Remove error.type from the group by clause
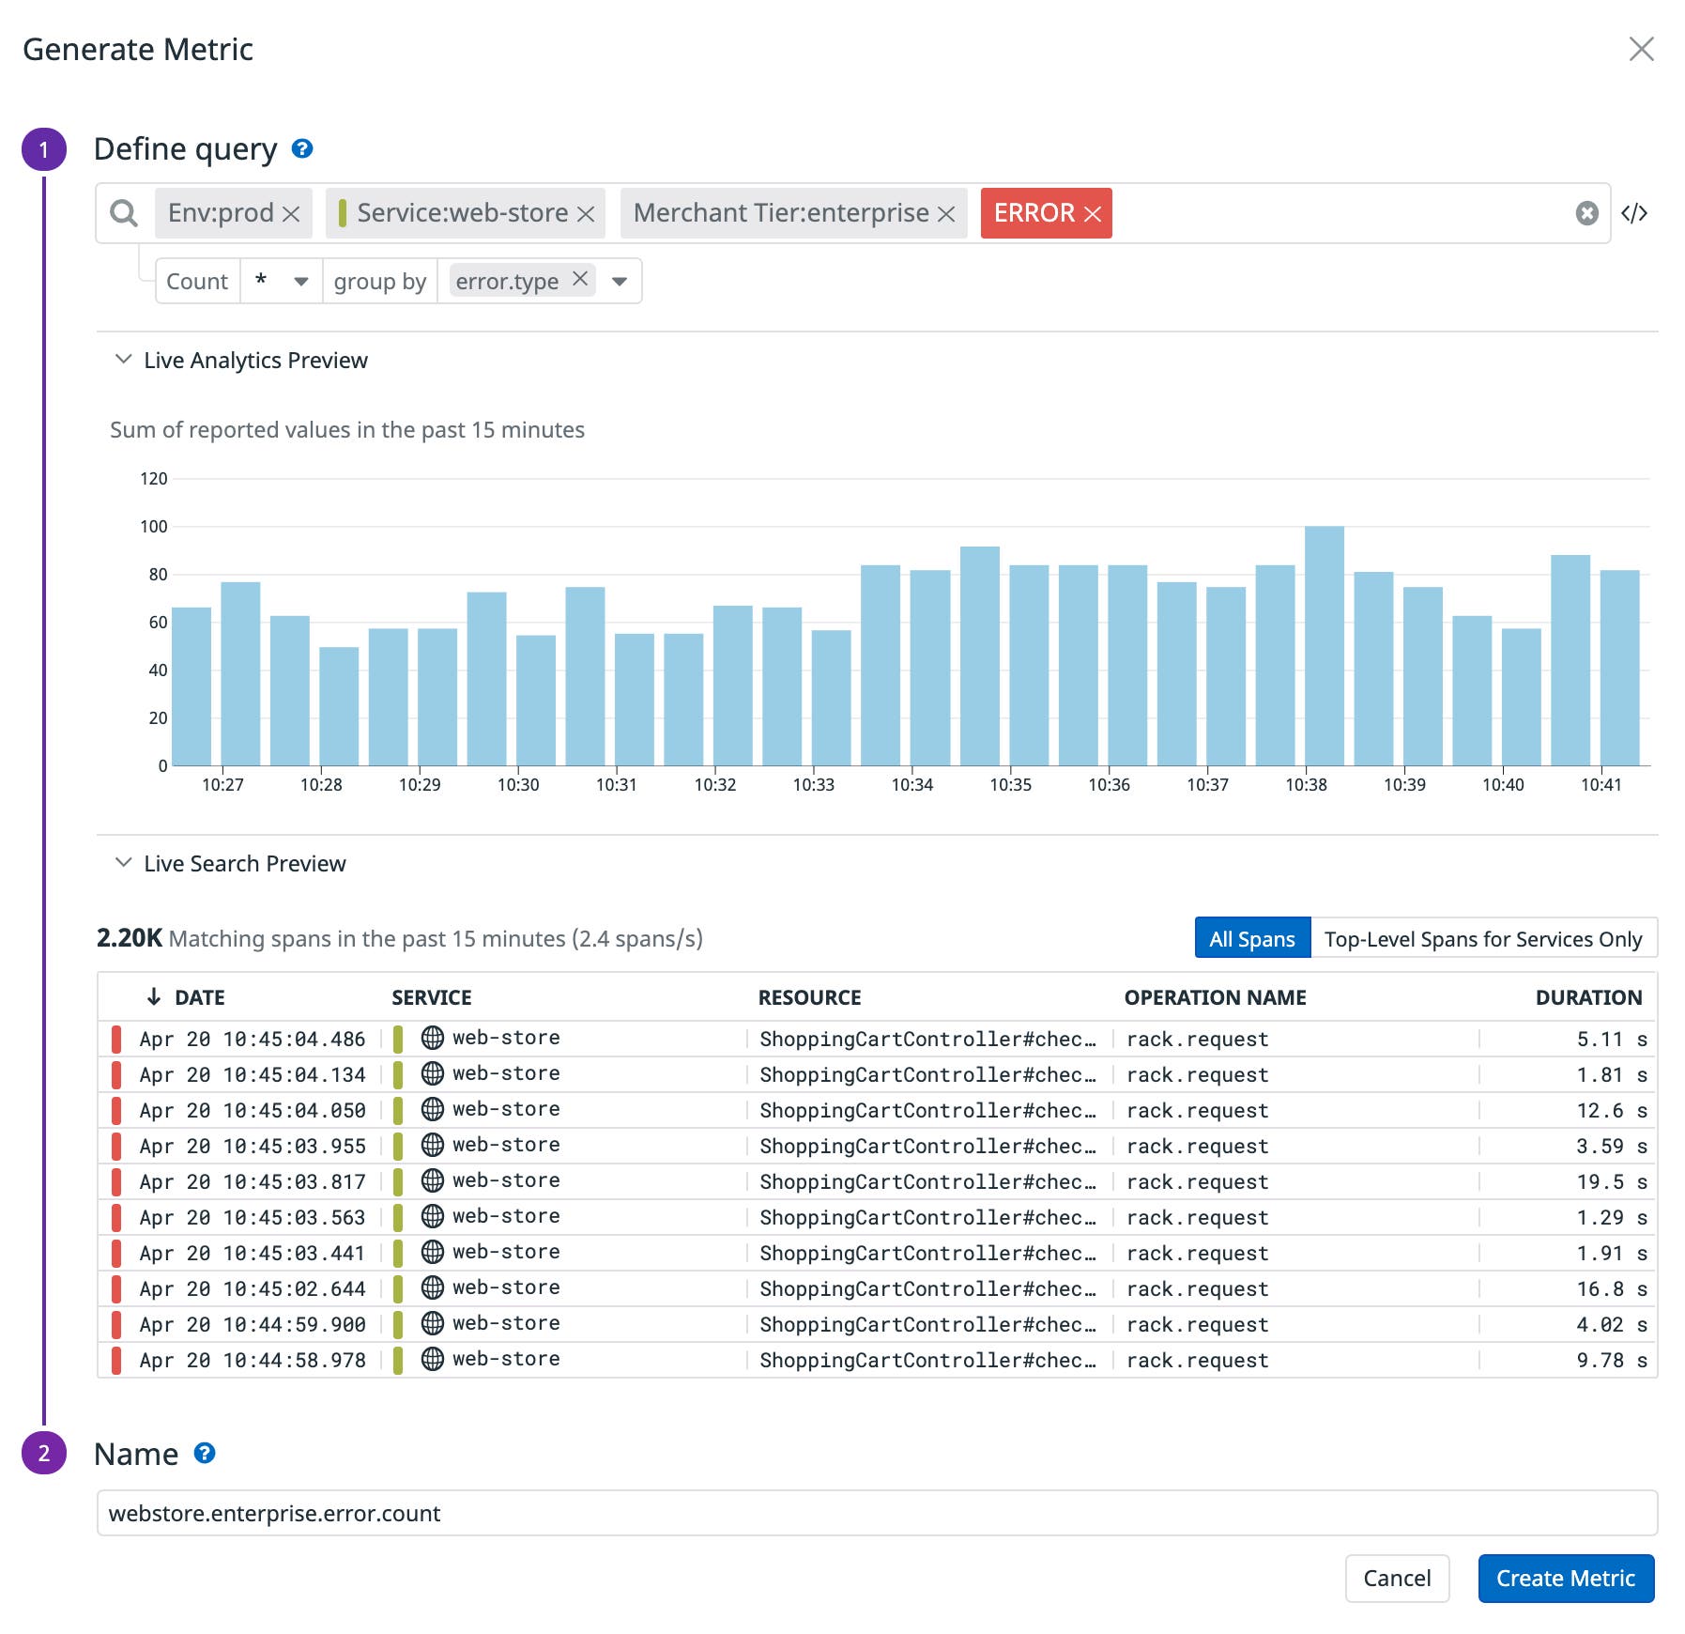 [580, 279]
